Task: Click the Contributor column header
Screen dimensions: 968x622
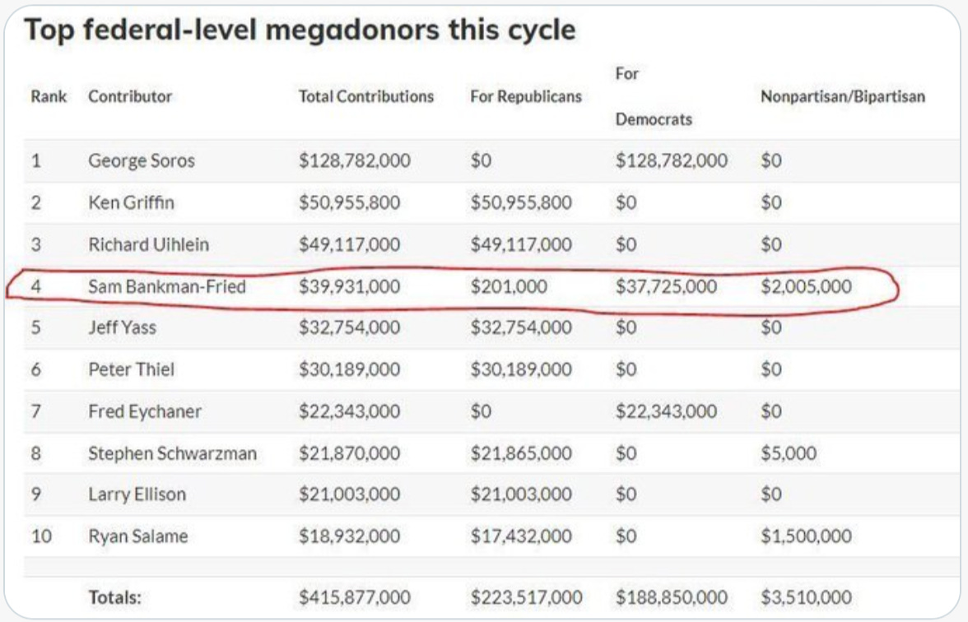Action: click(x=130, y=96)
